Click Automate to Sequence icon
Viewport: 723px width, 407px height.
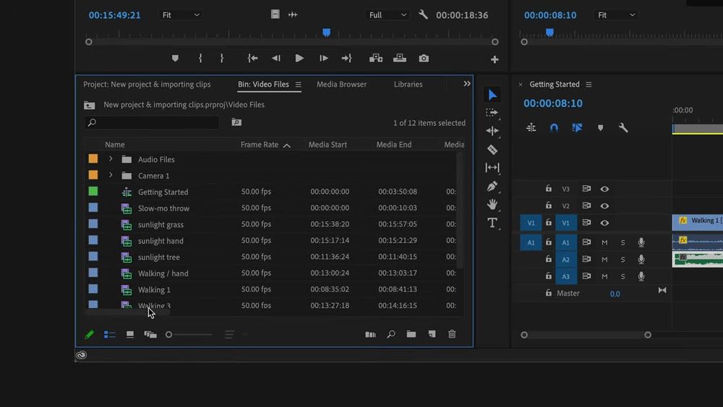coord(371,335)
